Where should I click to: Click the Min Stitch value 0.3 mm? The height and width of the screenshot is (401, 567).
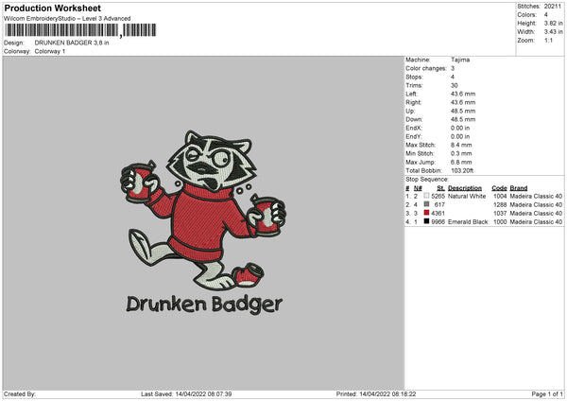(x=461, y=153)
